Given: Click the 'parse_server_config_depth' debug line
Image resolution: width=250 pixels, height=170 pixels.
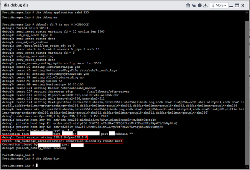Looking at the screenshot, I should coord(51,63).
